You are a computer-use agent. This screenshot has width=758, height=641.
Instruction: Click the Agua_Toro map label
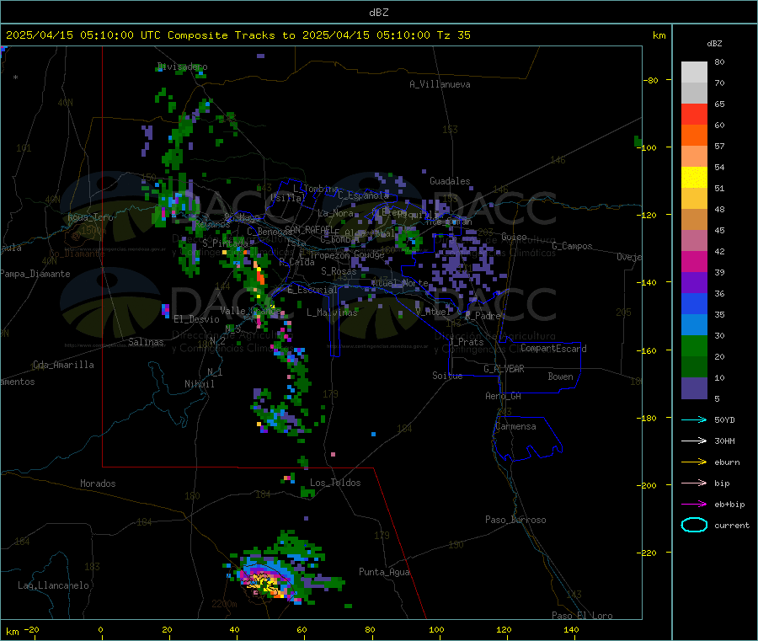pyautogui.click(x=90, y=217)
